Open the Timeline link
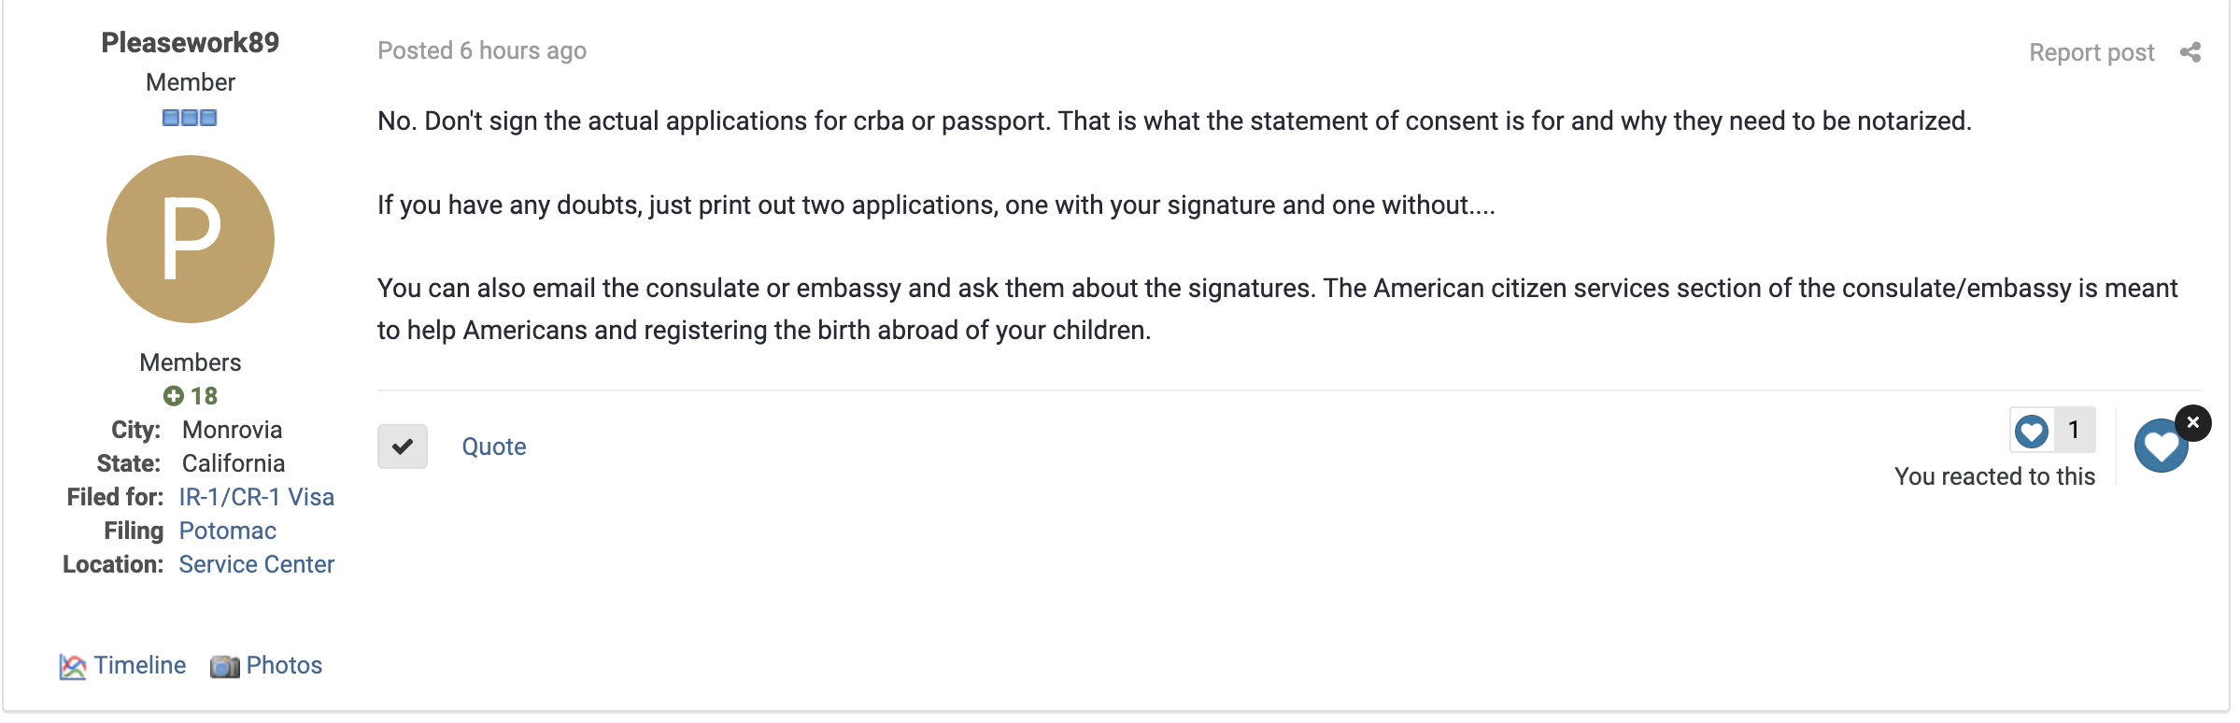The image size is (2240, 723). [140, 665]
